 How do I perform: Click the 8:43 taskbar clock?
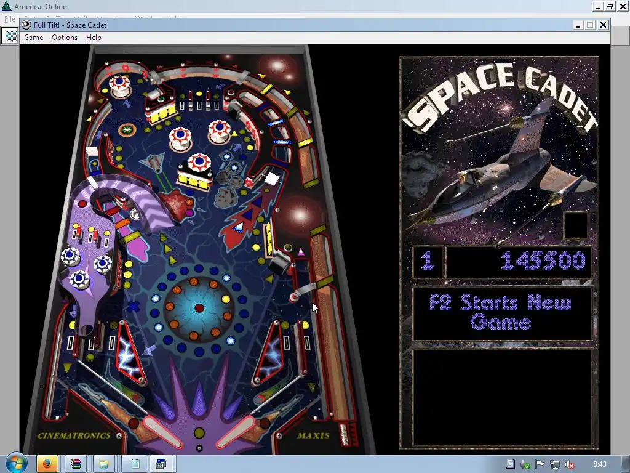(x=599, y=464)
